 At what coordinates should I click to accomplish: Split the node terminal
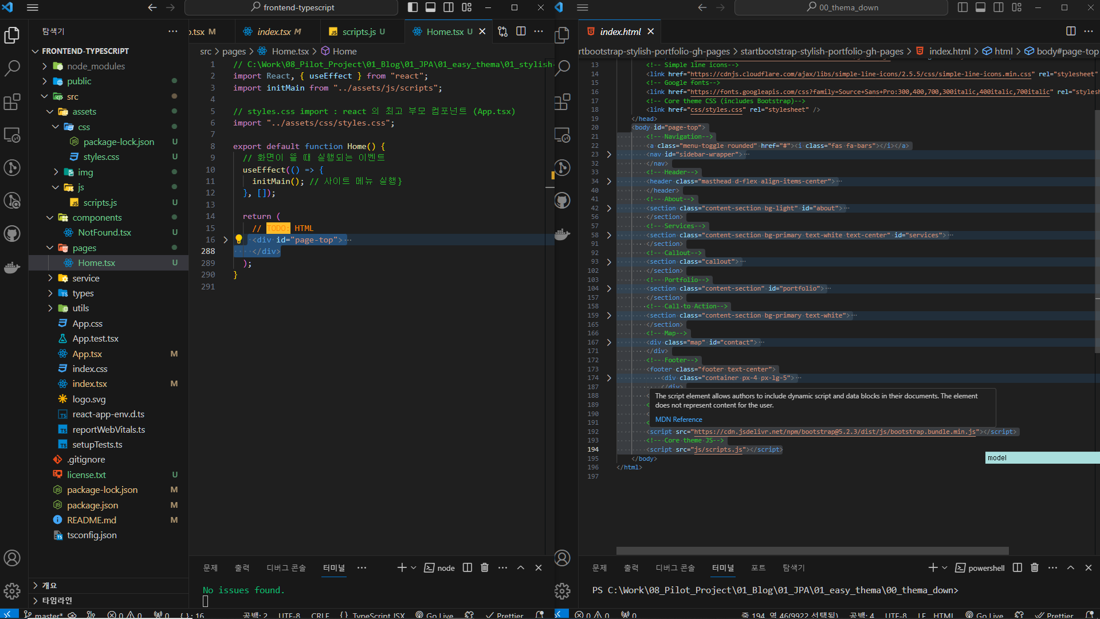coord(467,567)
